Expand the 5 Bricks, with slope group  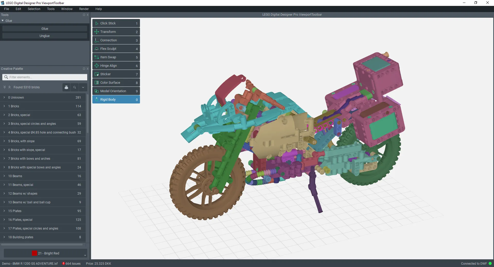tap(4, 141)
